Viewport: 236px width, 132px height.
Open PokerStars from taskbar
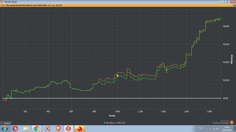click(x=80, y=129)
